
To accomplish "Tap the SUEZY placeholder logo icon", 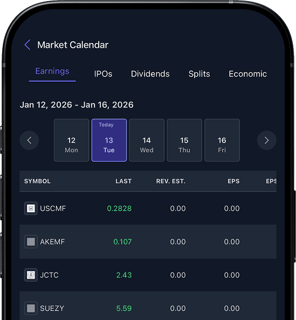I will [31, 308].
